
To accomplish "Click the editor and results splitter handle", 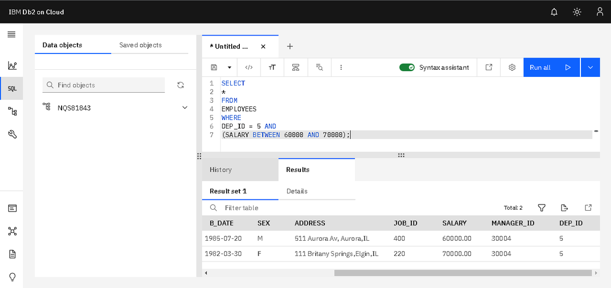I will tap(401, 155).
